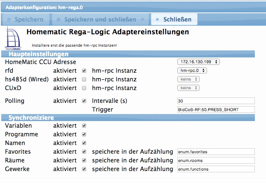Click the Speichern button
The height and width of the screenshot is (188, 266).
pos(26,19)
